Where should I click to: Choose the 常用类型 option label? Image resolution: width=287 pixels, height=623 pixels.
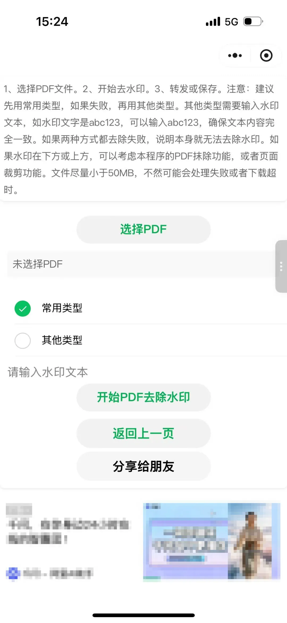pyautogui.click(x=62, y=308)
